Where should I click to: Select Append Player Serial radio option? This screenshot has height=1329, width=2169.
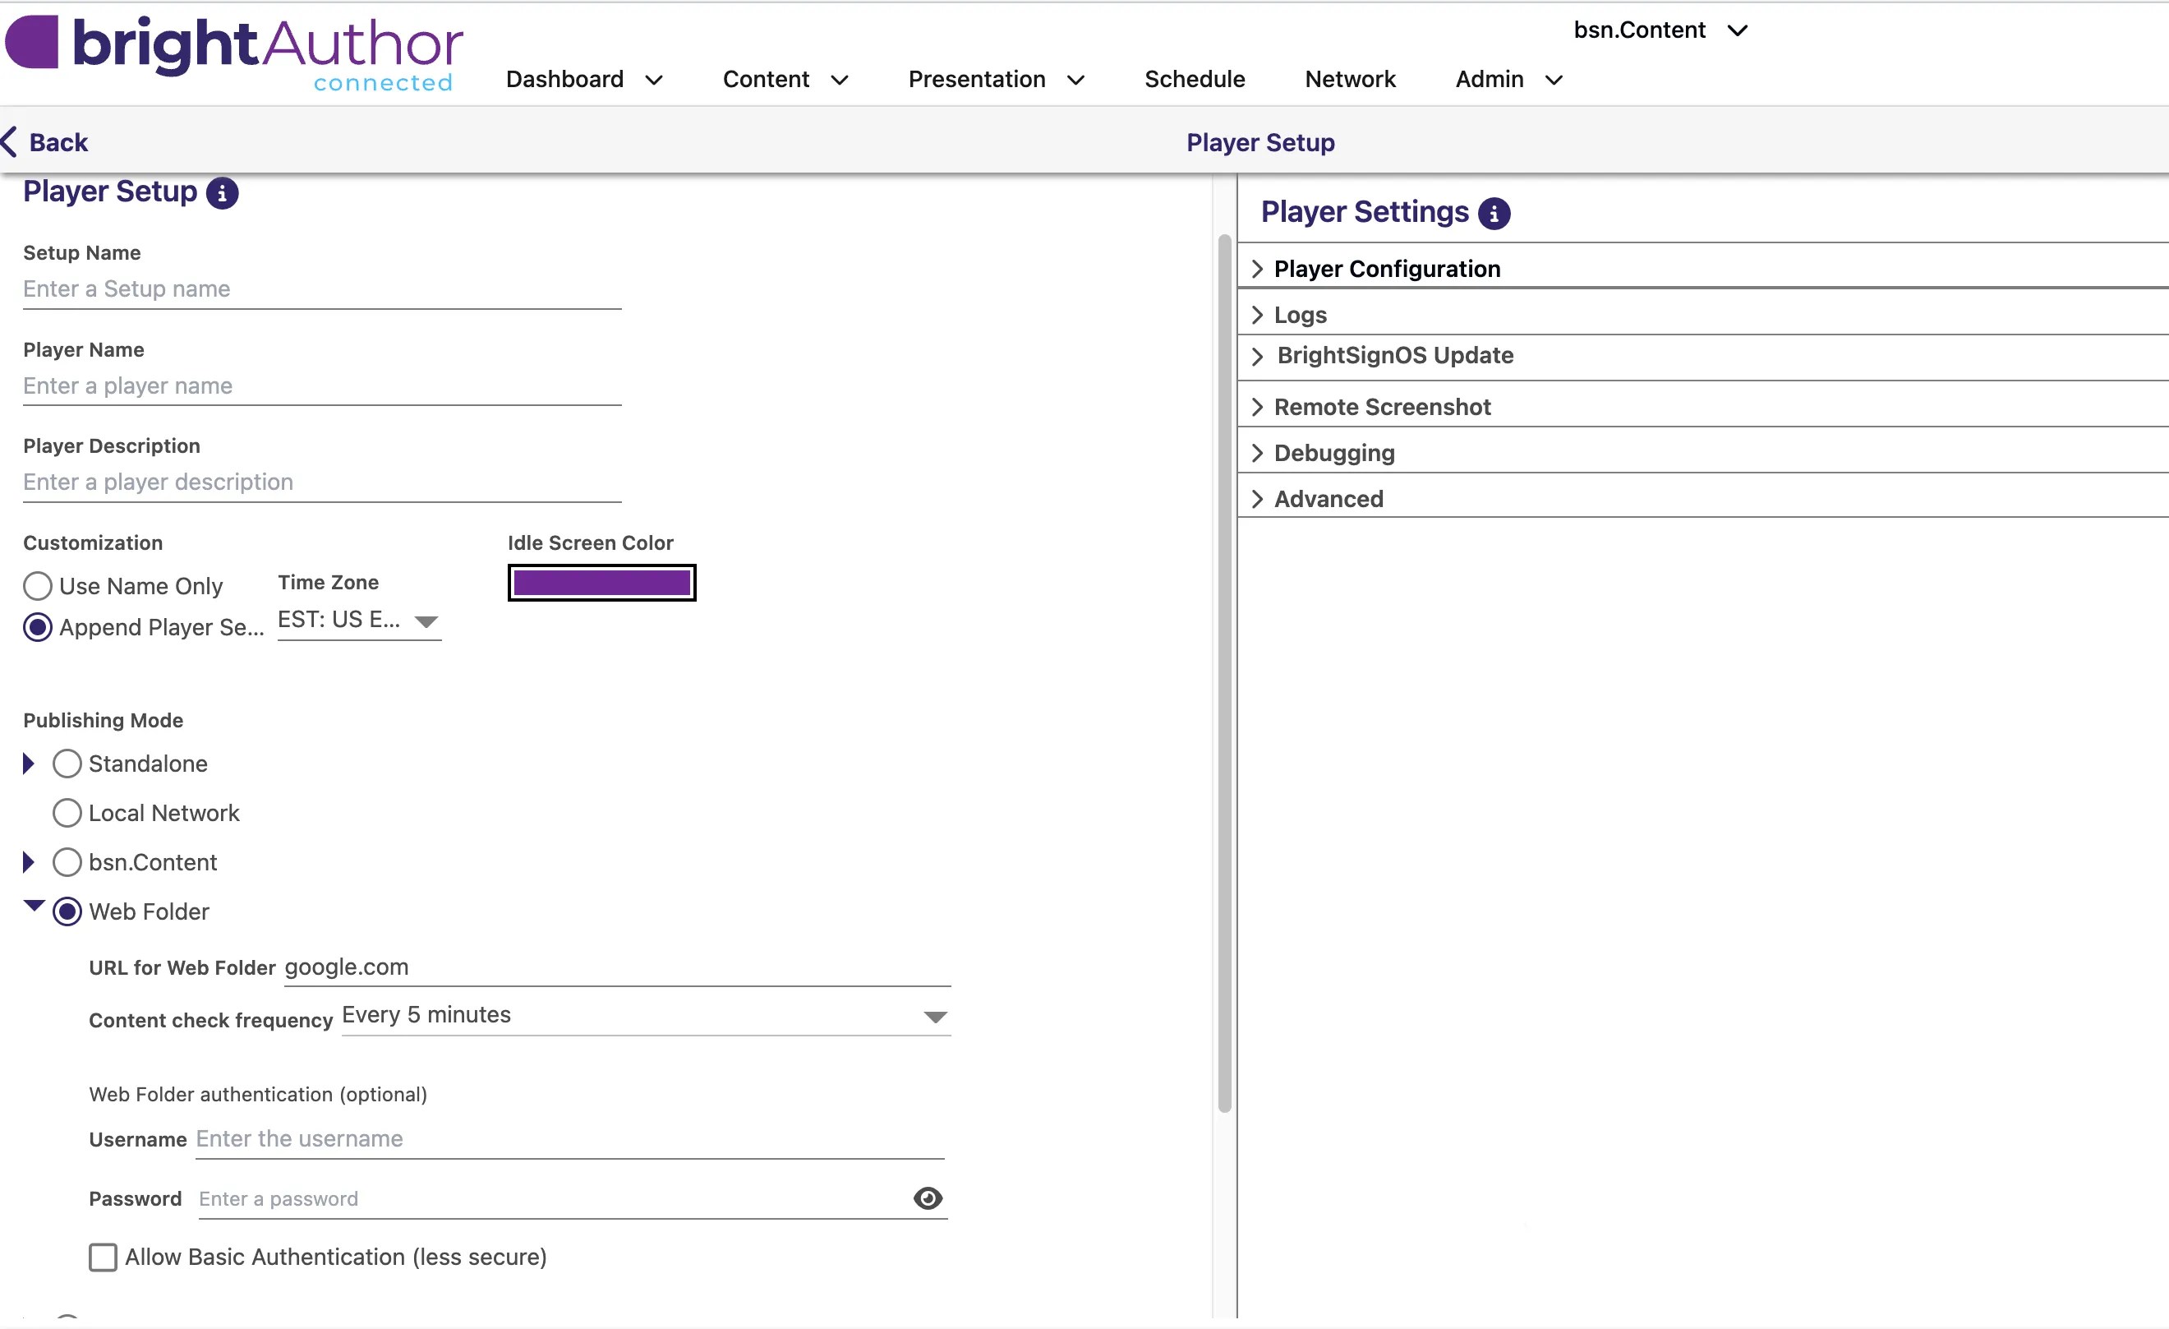37,627
